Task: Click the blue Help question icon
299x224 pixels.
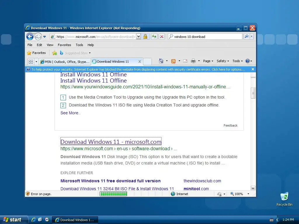Action: click(248, 61)
